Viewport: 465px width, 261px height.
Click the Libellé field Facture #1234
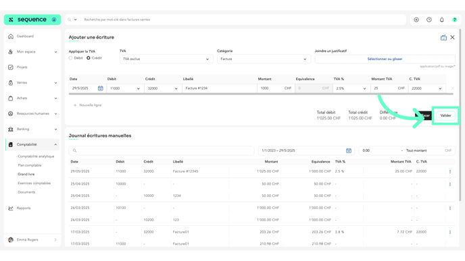220,88
